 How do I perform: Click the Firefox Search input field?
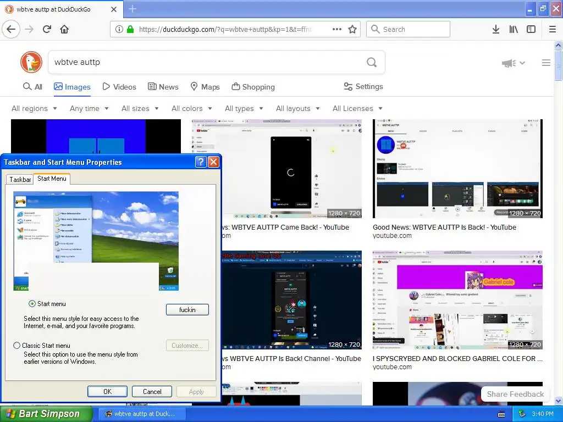(x=408, y=29)
